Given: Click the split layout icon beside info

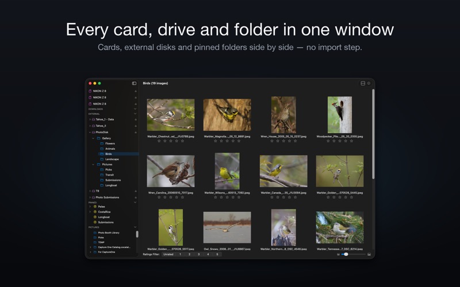Looking at the screenshot, I should [363, 83].
